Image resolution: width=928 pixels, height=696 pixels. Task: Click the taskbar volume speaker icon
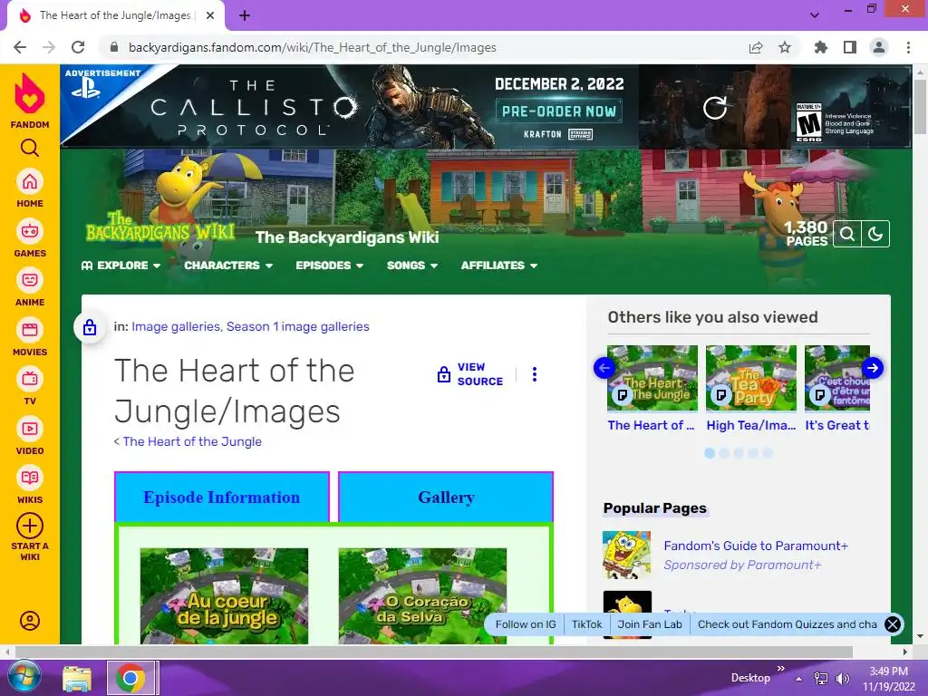point(843,679)
